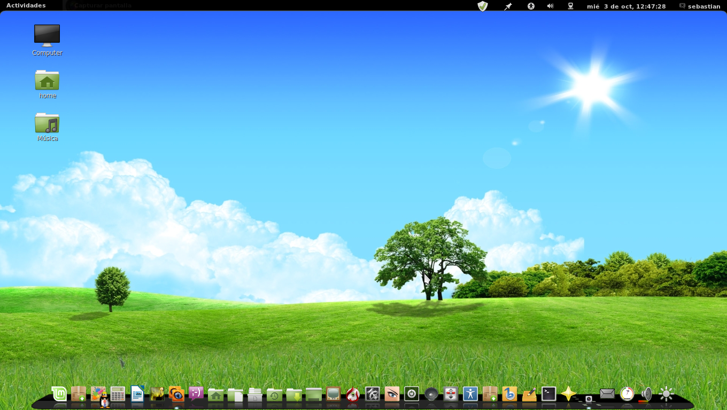Open the downloads folder in dock
The image size is (727, 410).
(294, 395)
